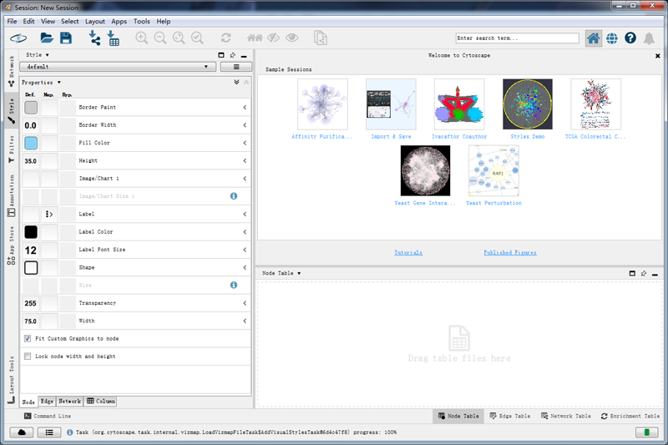Click the Starter Panel home icon
Viewport: 668px width, 445px height.
coord(593,38)
